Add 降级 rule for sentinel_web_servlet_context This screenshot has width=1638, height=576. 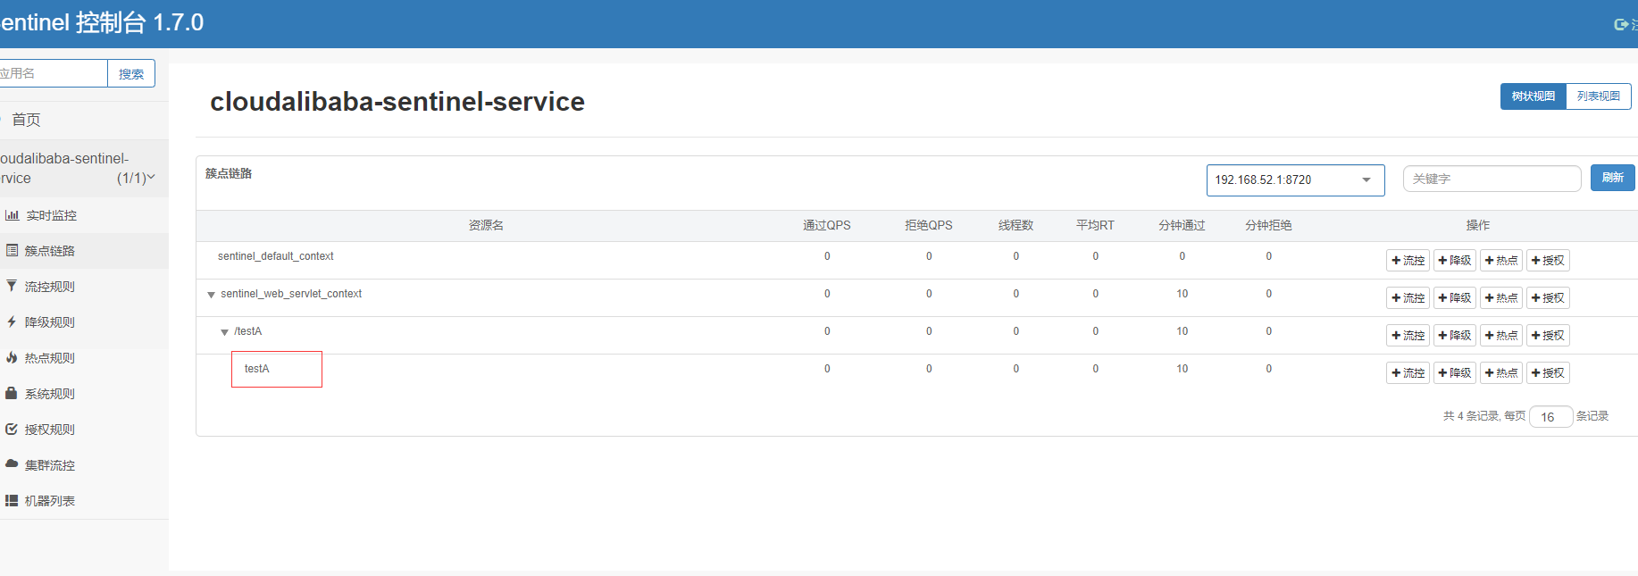pos(1454,298)
